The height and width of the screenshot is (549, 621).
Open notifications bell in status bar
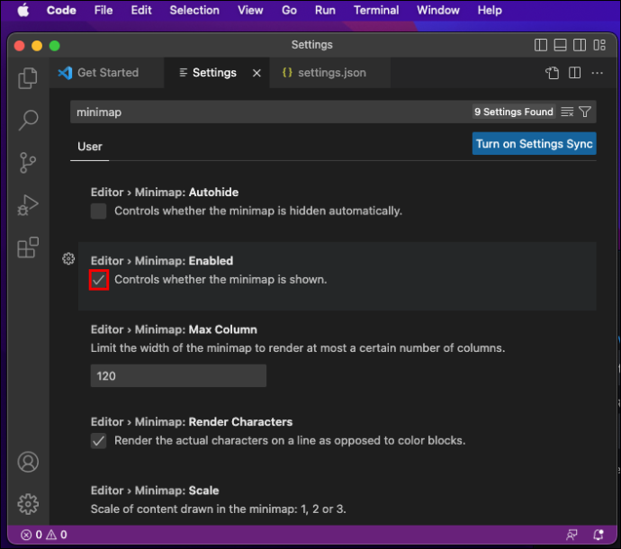[598, 535]
